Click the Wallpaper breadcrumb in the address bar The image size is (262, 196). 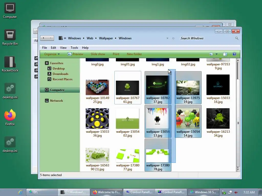pos(106,38)
